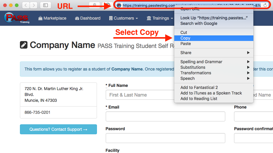
Task: Click the Safari back navigation arrow
Action: click(26, 5)
